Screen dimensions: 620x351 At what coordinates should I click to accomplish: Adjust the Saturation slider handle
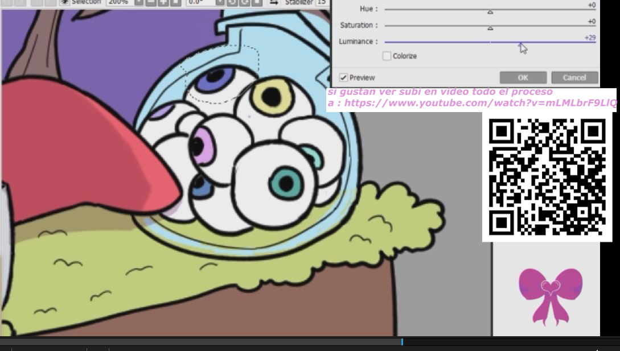pos(490,28)
